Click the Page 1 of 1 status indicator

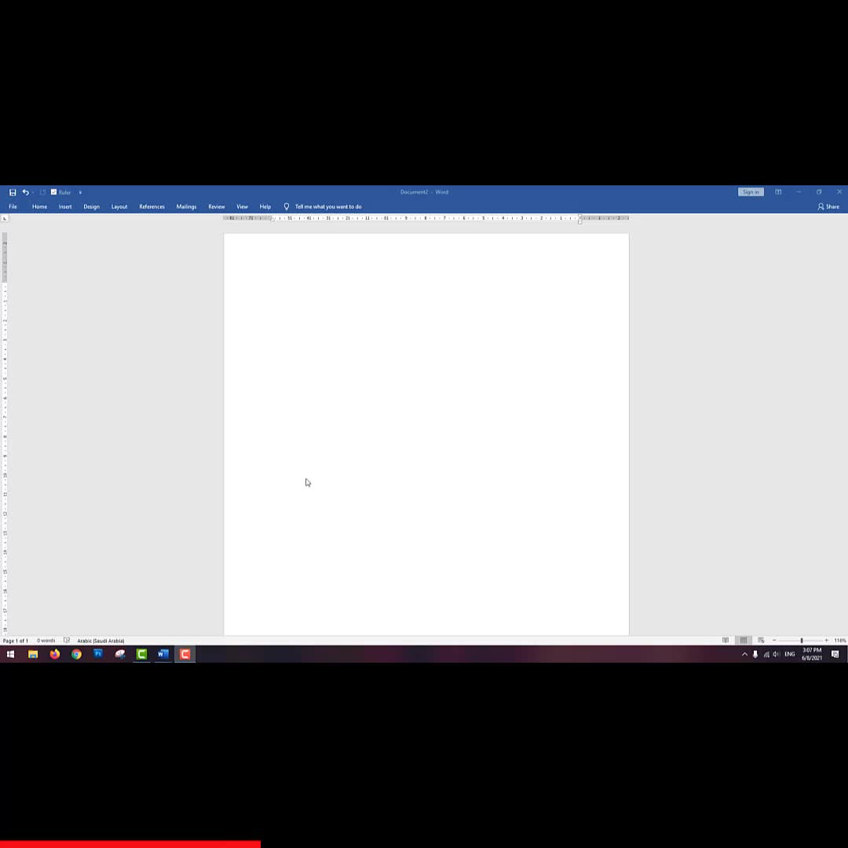click(x=15, y=641)
